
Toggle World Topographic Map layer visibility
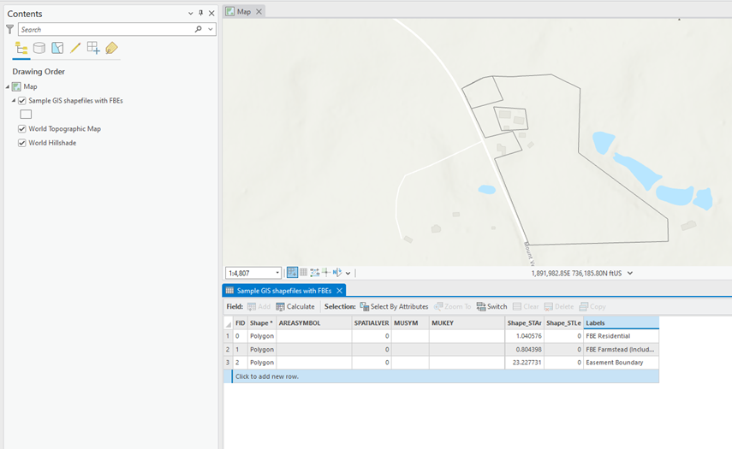(22, 129)
